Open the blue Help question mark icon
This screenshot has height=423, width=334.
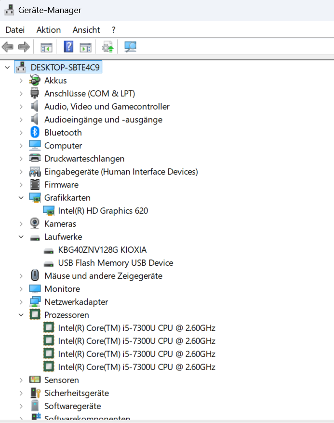pos(68,47)
